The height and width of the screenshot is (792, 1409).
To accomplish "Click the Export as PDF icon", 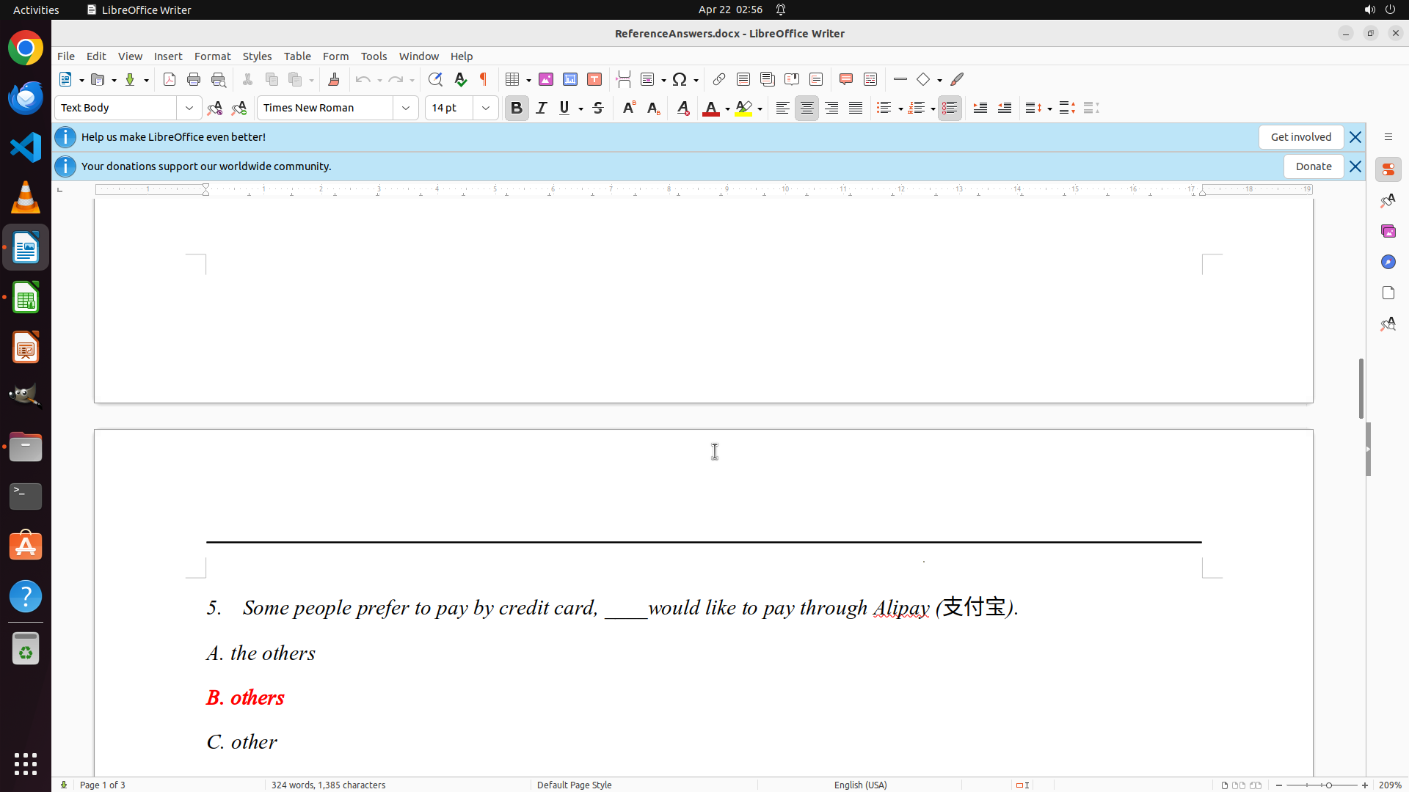I will 170,79.
